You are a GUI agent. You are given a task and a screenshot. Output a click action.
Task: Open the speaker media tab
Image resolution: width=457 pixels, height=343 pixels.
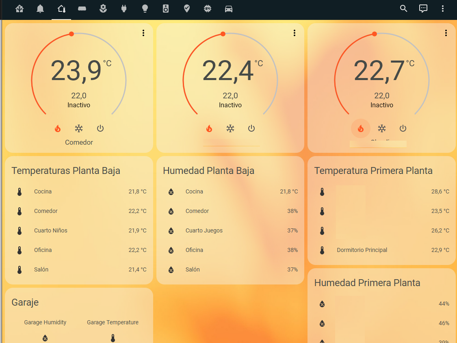click(166, 9)
